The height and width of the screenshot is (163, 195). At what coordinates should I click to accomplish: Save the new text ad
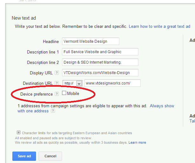point(24,156)
